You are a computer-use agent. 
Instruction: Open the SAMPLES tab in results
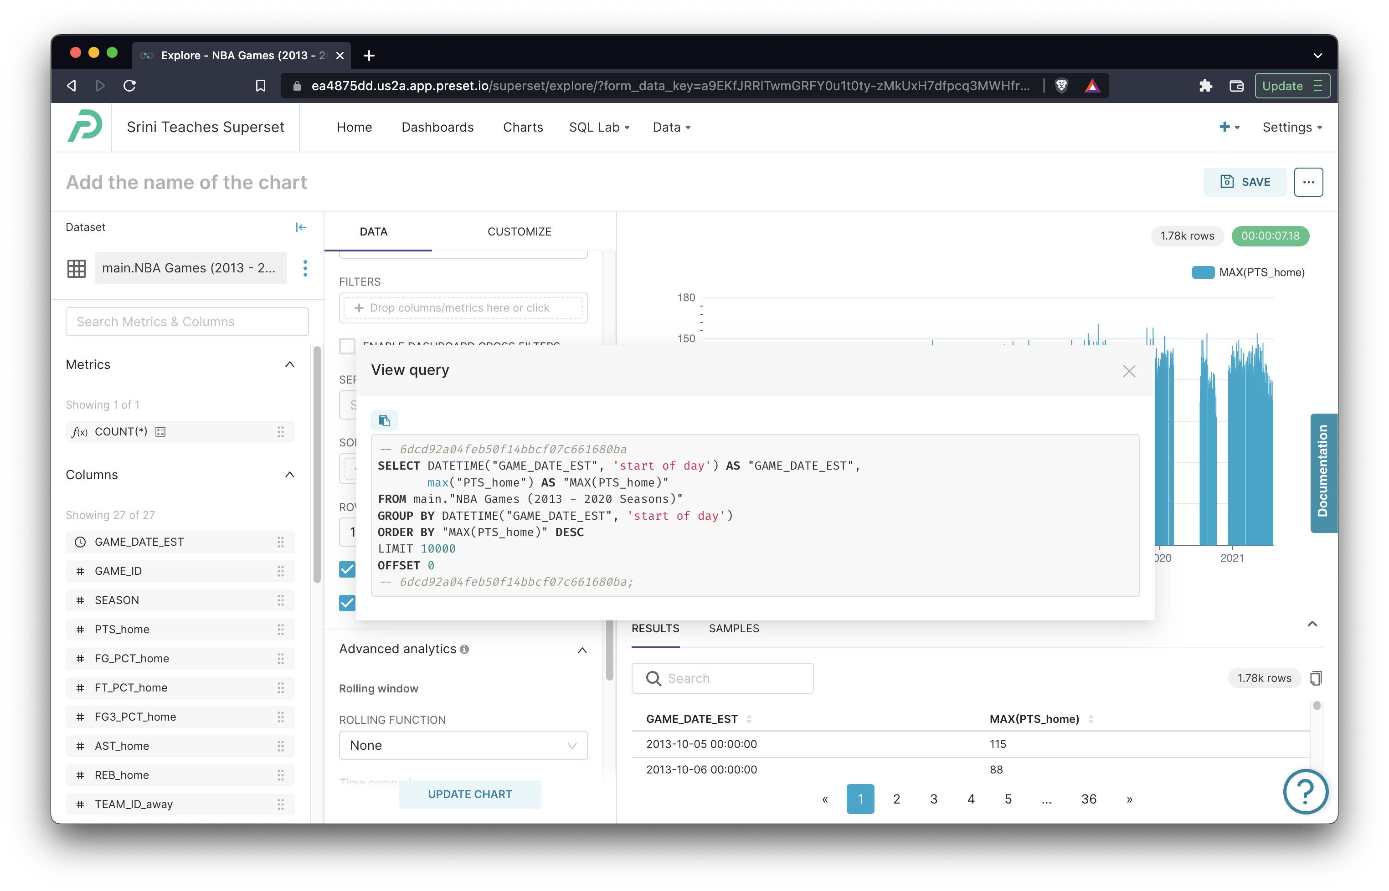tap(733, 628)
